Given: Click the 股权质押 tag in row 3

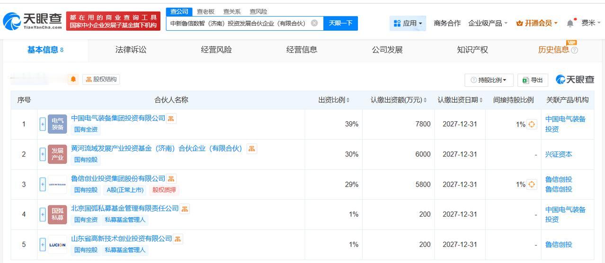Looking at the screenshot, I should (164, 190).
